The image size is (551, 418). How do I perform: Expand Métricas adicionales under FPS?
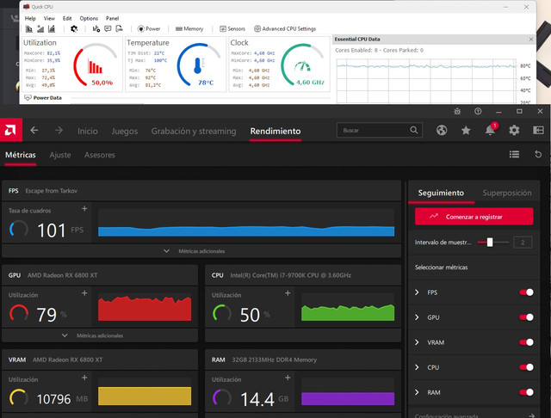click(201, 251)
